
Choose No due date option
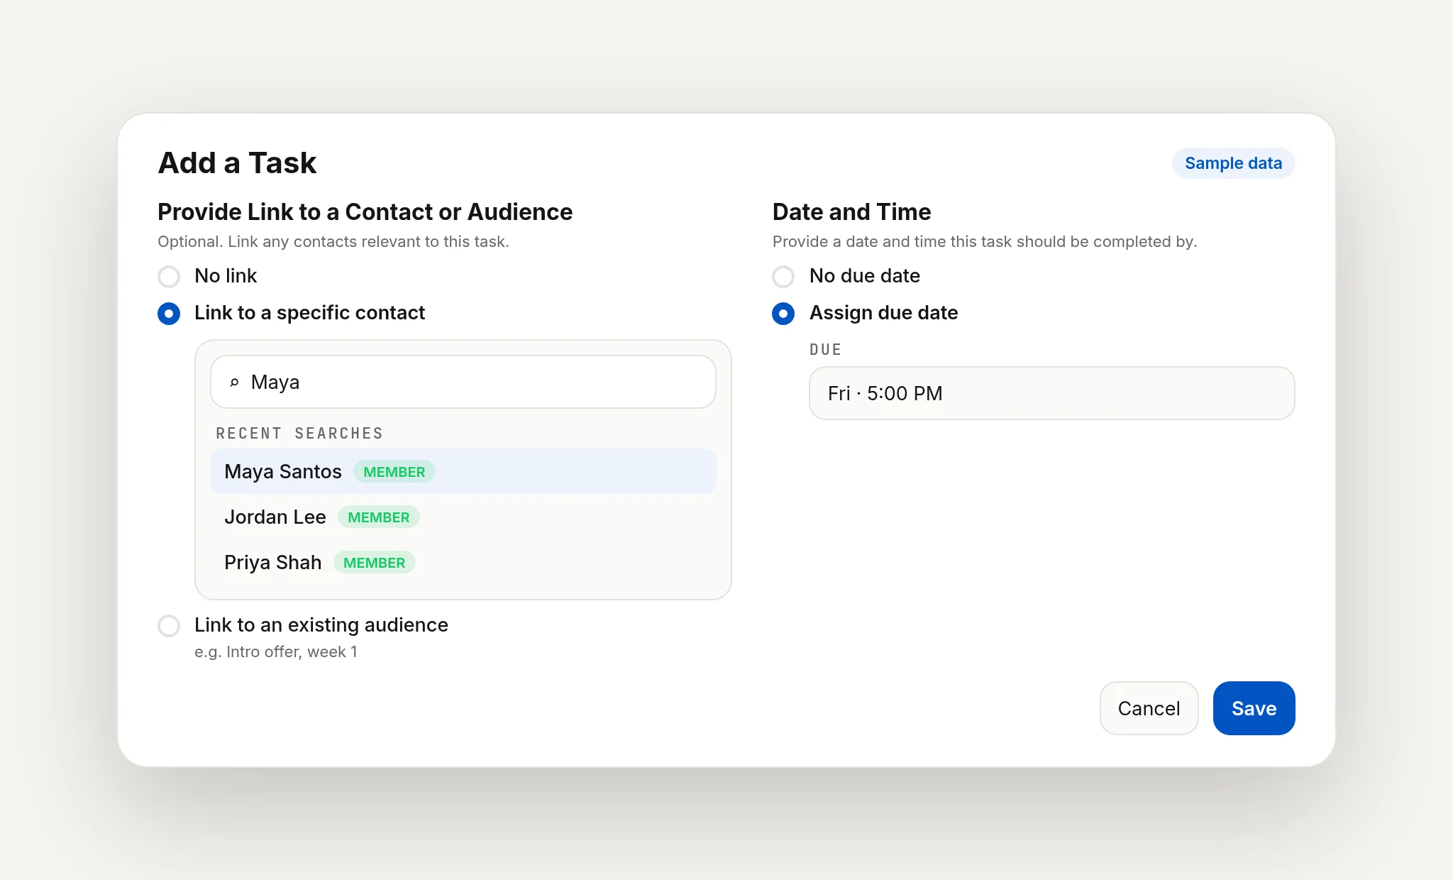click(x=783, y=276)
